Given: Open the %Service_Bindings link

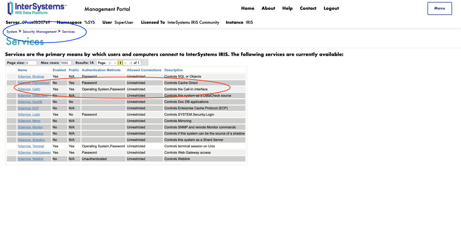Looking at the screenshot, I should click(31, 77).
